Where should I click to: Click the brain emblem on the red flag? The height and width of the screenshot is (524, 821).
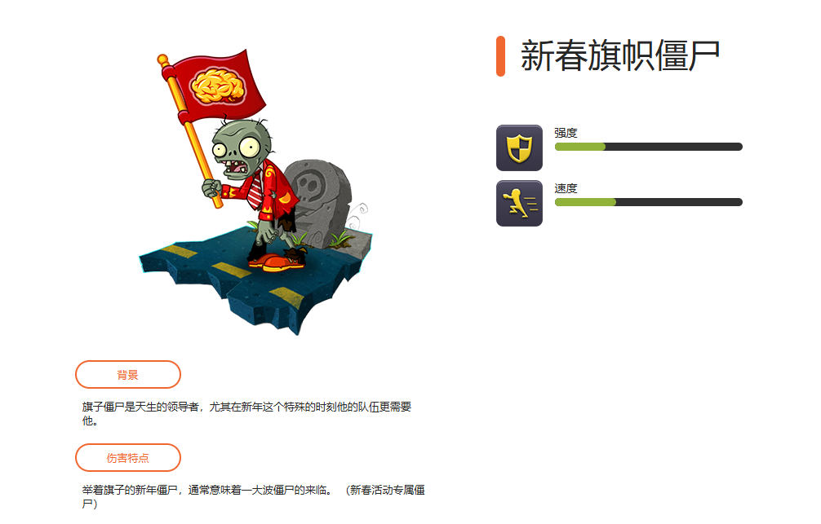[218, 86]
